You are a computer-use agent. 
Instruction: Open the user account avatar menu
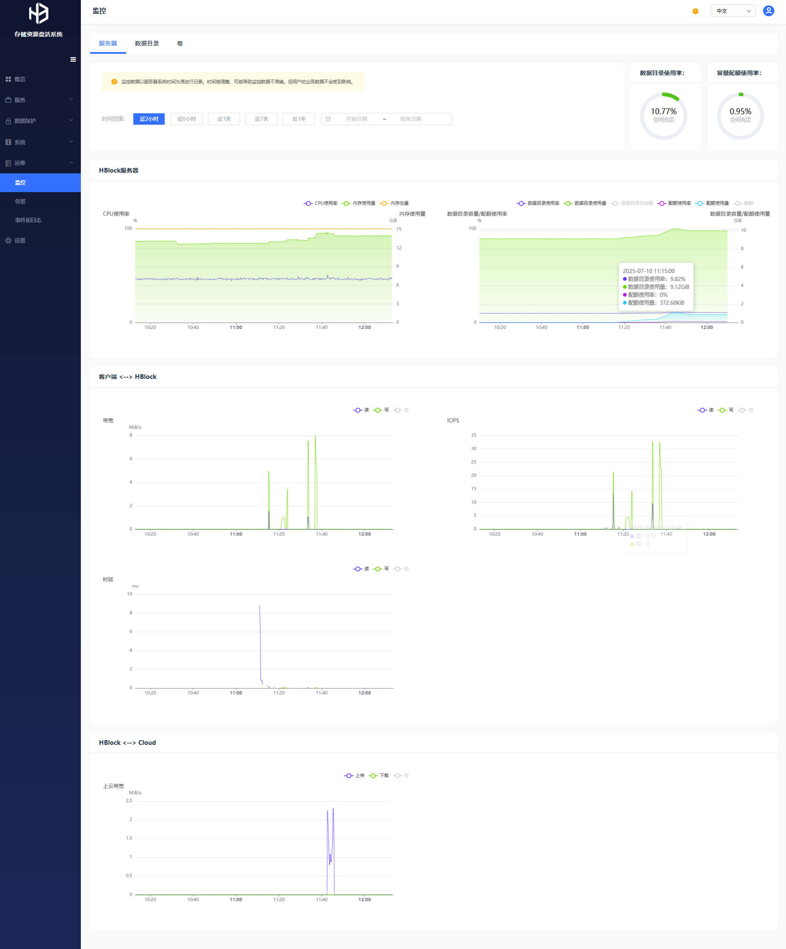(x=768, y=11)
